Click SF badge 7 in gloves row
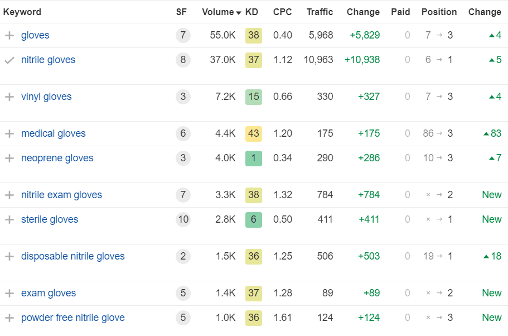Screen dimensions: 508x336 [x=182, y=36]
